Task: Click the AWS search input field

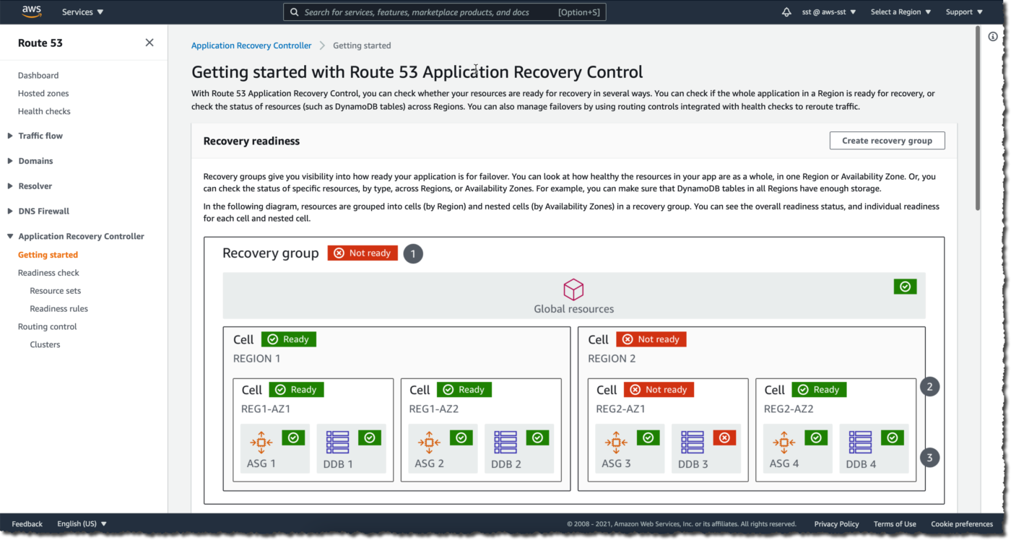Action: (445, 12)
